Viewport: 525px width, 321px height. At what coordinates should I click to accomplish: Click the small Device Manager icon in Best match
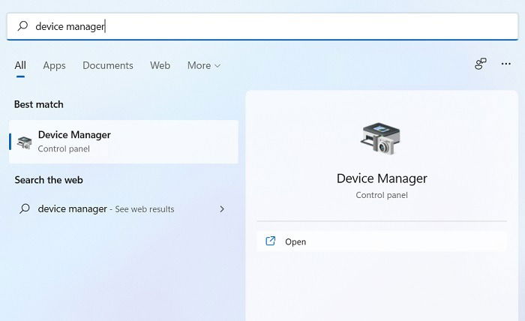point(25,142)
